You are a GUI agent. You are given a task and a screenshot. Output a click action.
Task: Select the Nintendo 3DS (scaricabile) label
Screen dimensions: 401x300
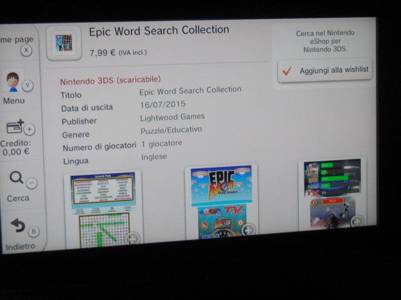coord(110,80)
